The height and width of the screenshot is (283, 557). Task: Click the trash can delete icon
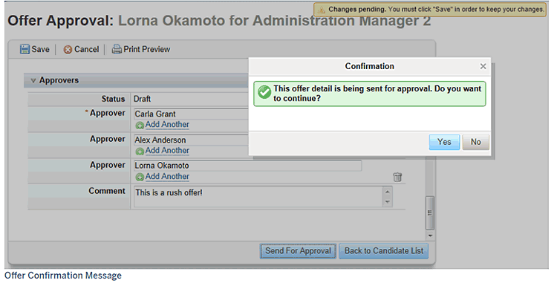pyautogui.click(x=397, y=177)
